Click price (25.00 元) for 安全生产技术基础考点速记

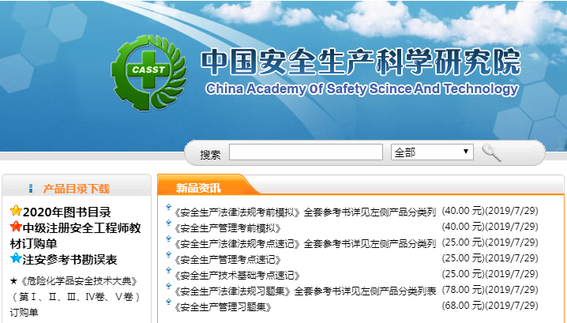point(463,274)
